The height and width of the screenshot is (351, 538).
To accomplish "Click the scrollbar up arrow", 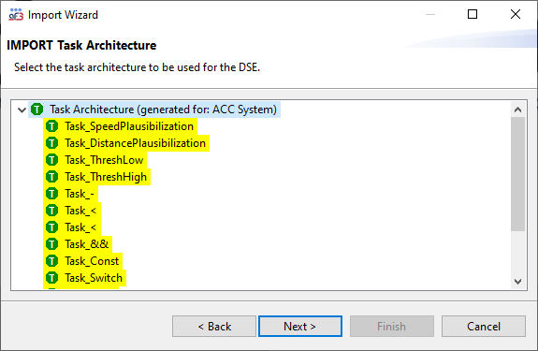I will [x=517, y=110].
